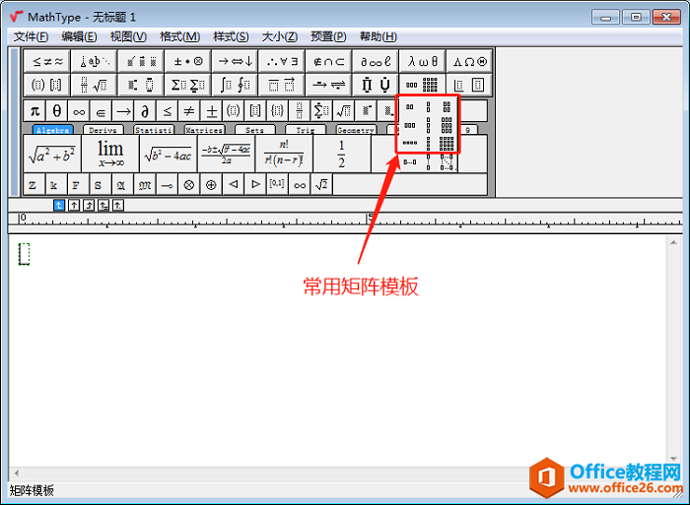690x505 pixels.
Task: Open the underbar and overbar templates palette
Action: coord(282,85)
